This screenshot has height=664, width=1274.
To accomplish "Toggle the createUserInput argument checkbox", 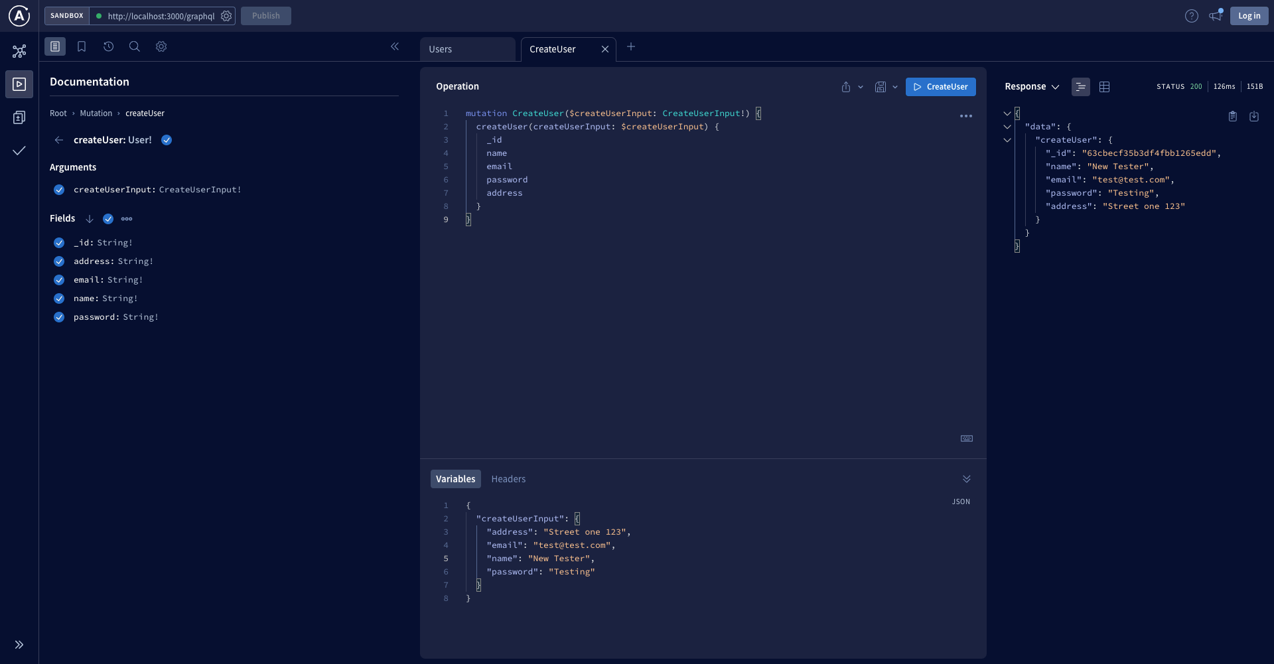I will tap(59, 190).
